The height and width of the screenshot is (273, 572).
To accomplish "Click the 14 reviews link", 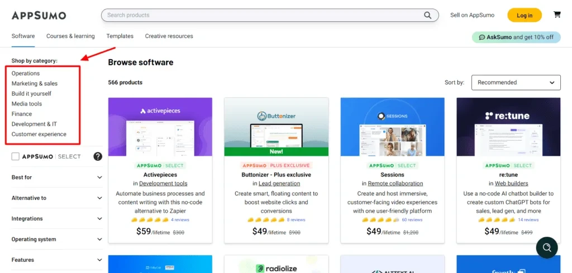I will [x=528, y=220].
